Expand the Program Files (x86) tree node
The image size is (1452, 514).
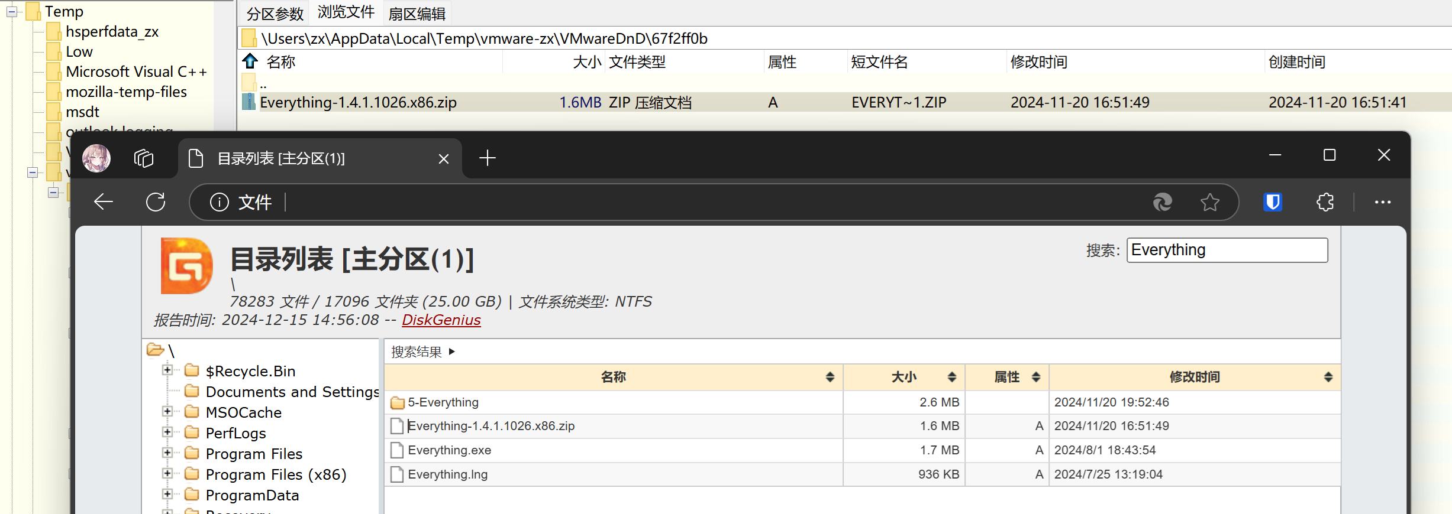click(x=167, y=474)
